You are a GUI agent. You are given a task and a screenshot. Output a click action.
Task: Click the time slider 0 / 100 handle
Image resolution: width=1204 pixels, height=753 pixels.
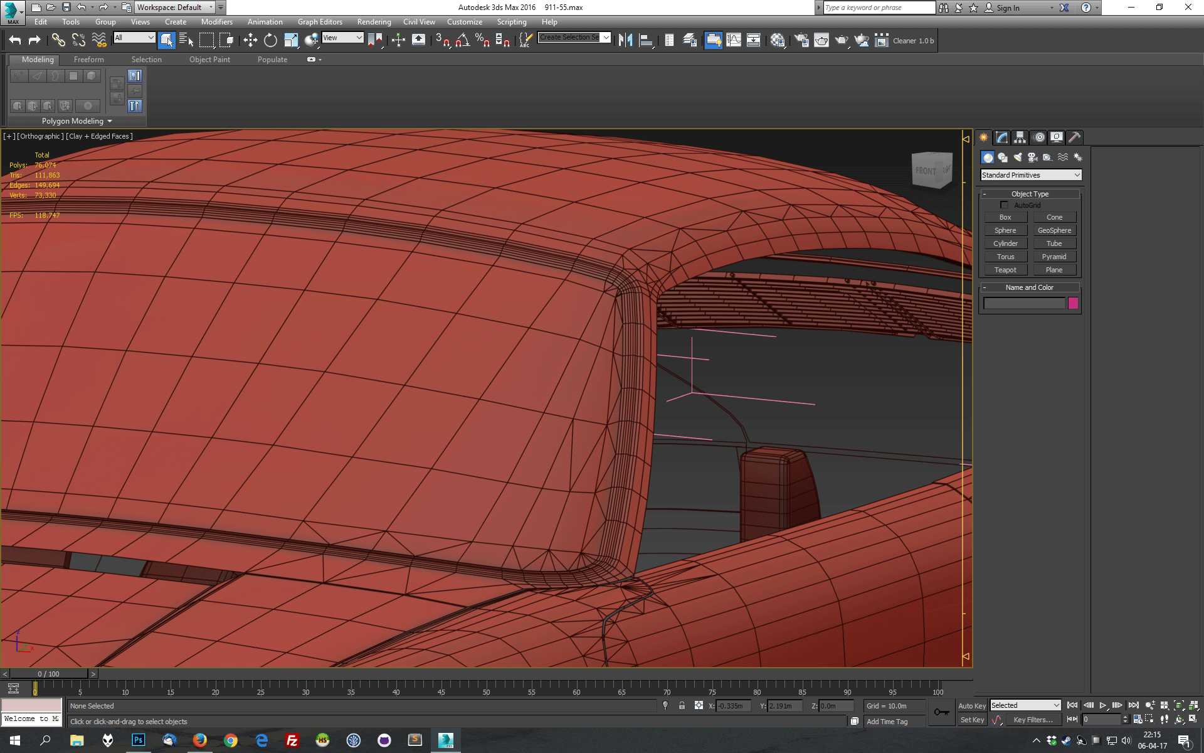(49, 674)
